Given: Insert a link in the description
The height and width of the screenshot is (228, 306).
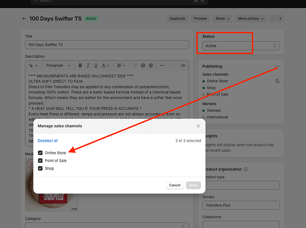Looking at the screenshot, I should 135,66.
